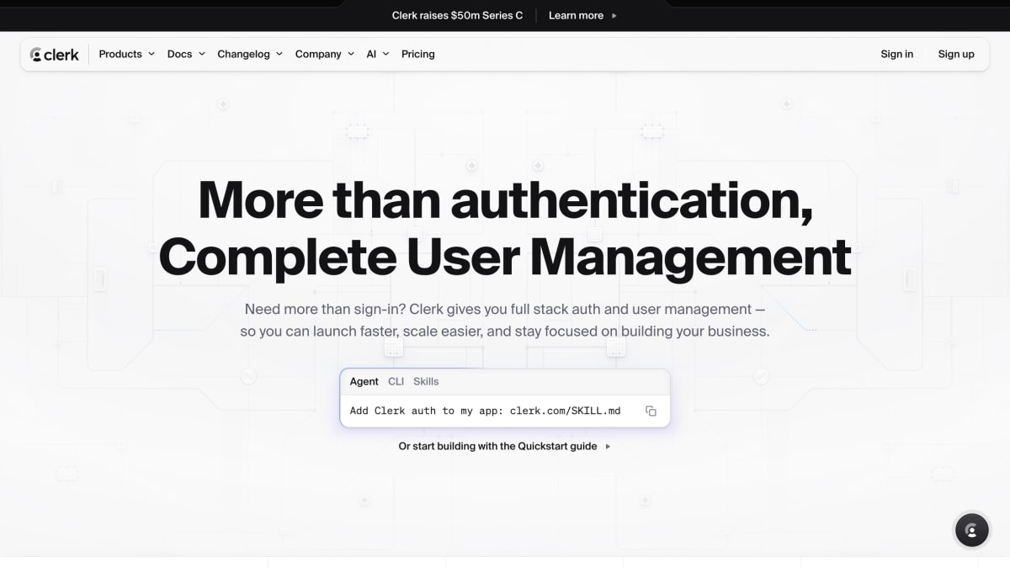The height and width of the screenshot is (568, 1010).
Task: Click the 'Add Clerk auth to my app' command text
Action: 486,411
